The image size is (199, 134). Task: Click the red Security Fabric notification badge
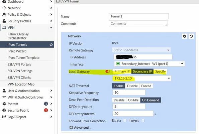[x=46, y=110]
